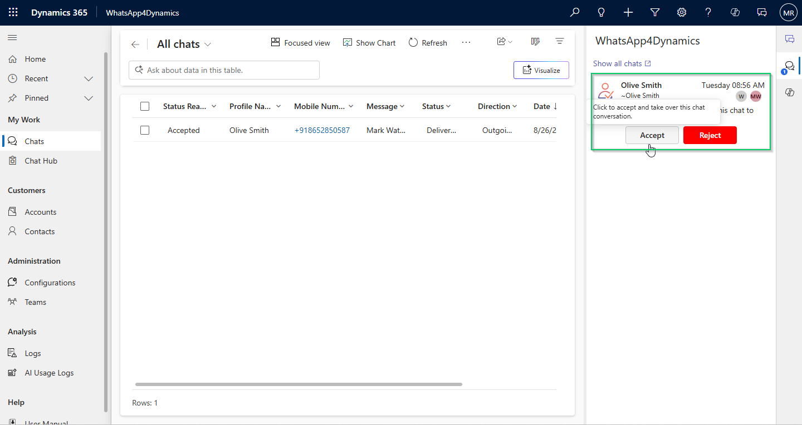Open the Status column header dropdown
This screenshot has width=802, height=425.
(436, 106)
